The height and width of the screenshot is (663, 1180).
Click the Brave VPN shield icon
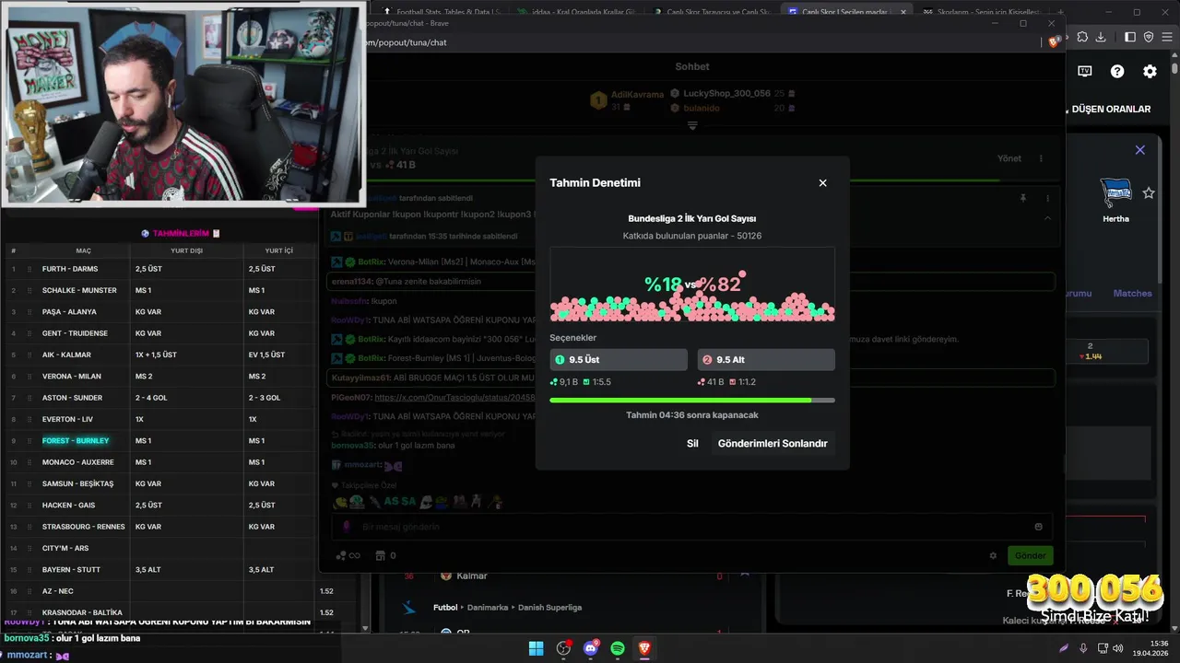(x=1149, y=37)
